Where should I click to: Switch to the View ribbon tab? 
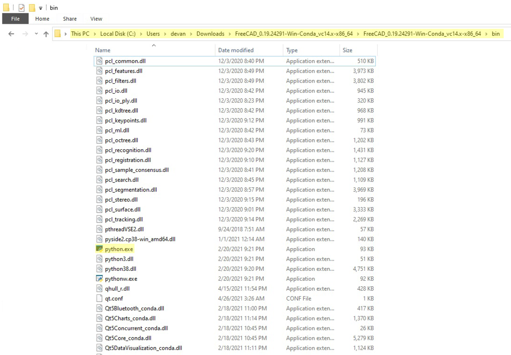(x=96, y=19)
